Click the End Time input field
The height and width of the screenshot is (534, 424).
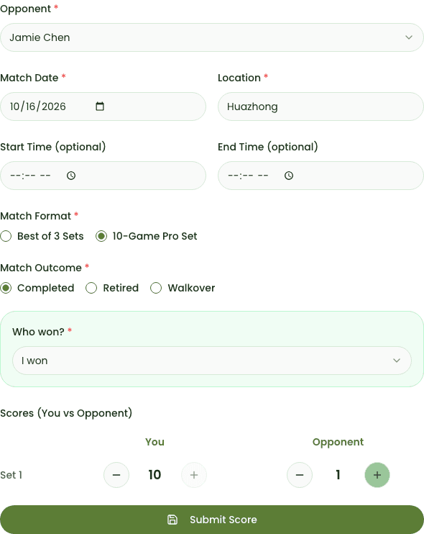(321, 176)
